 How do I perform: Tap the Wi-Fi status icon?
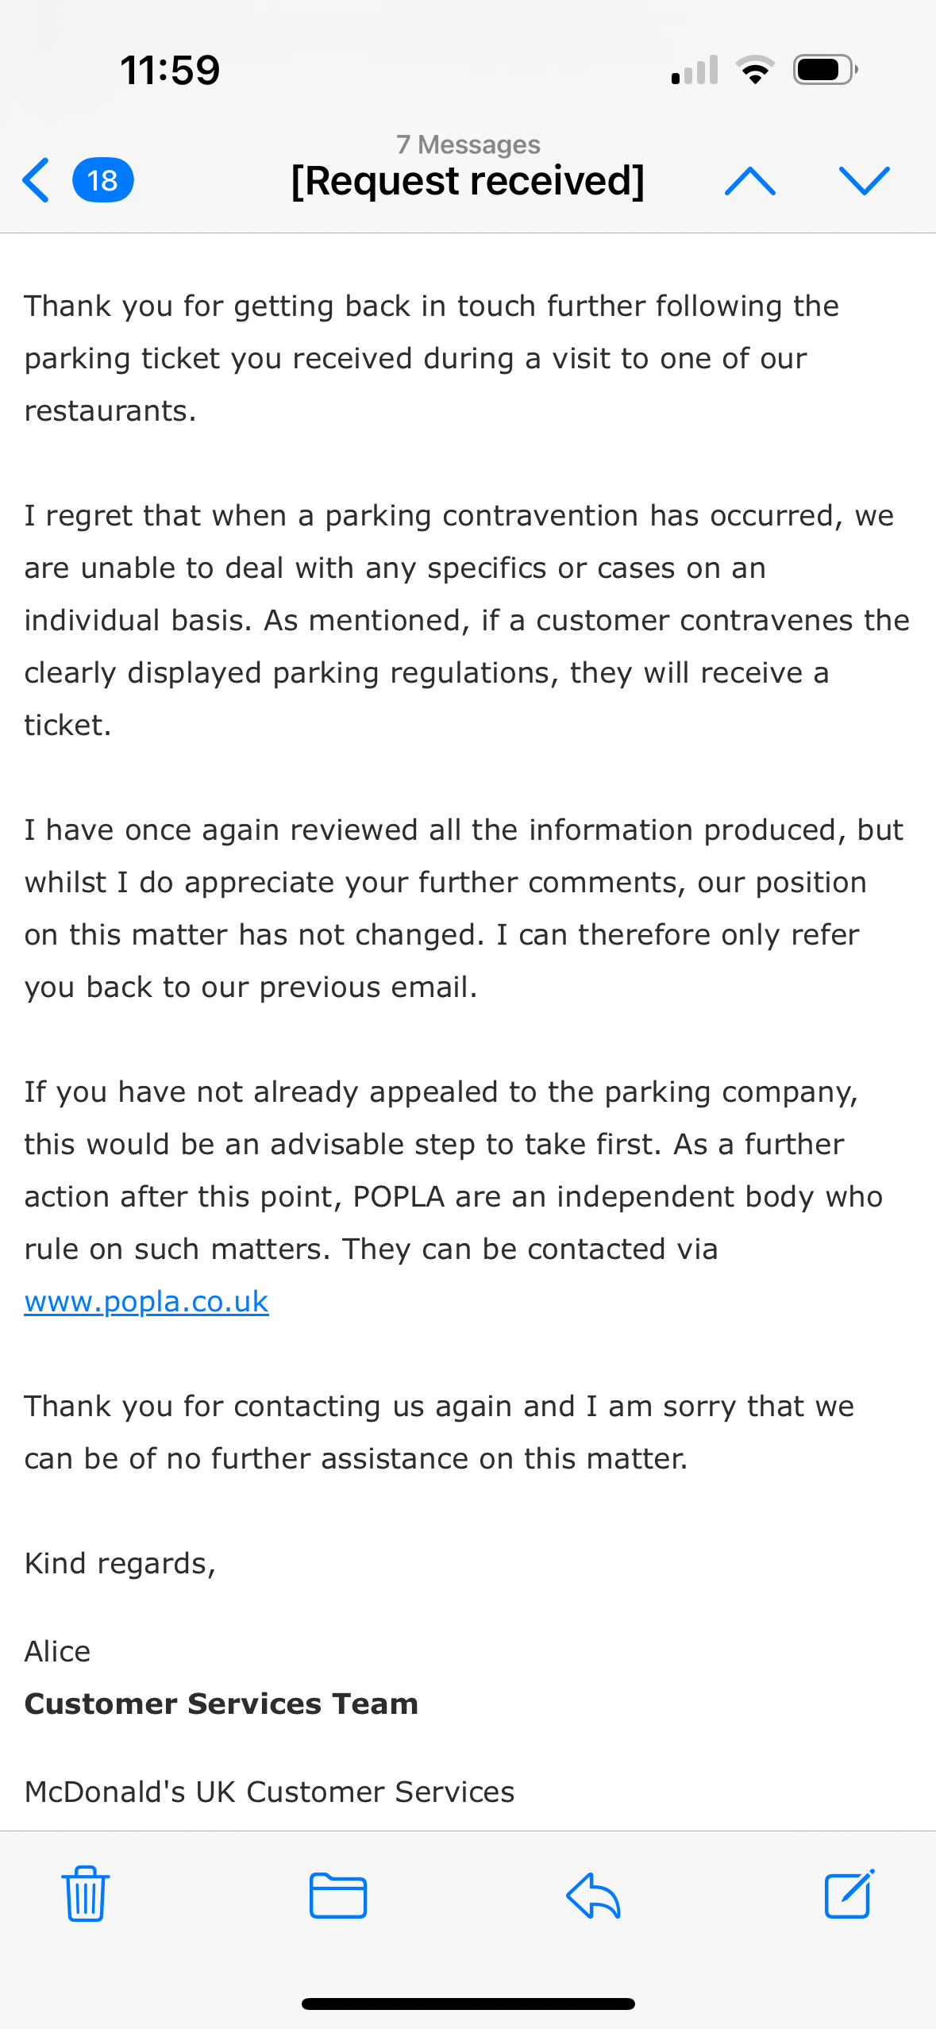[755, 70]
